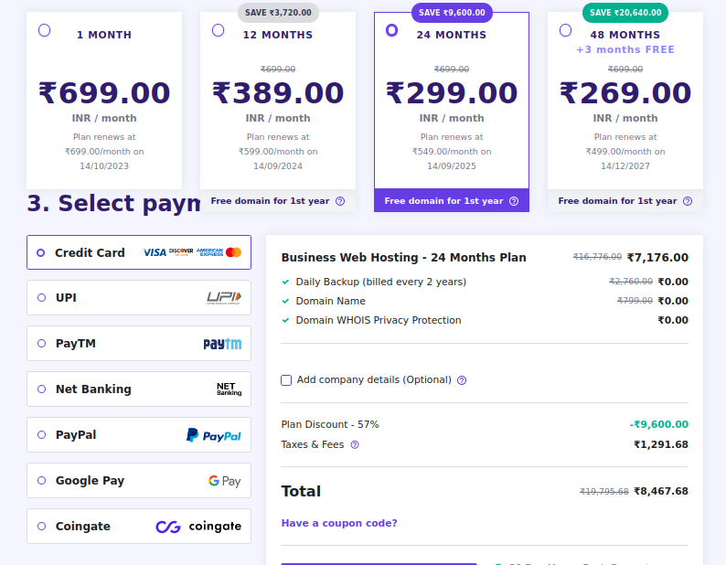Click free domain info icon on 12 months plan

point(340,201)
